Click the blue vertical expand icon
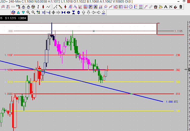190x131 pixels. coord(78,12)
